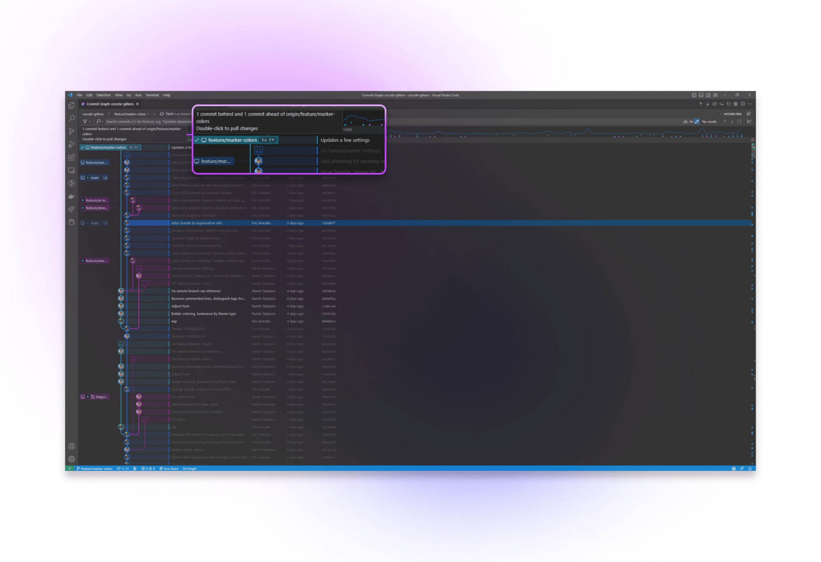The image size is (821, 562).
Task: Open the Run and Debug view
Action: click(x=71, y=145)
